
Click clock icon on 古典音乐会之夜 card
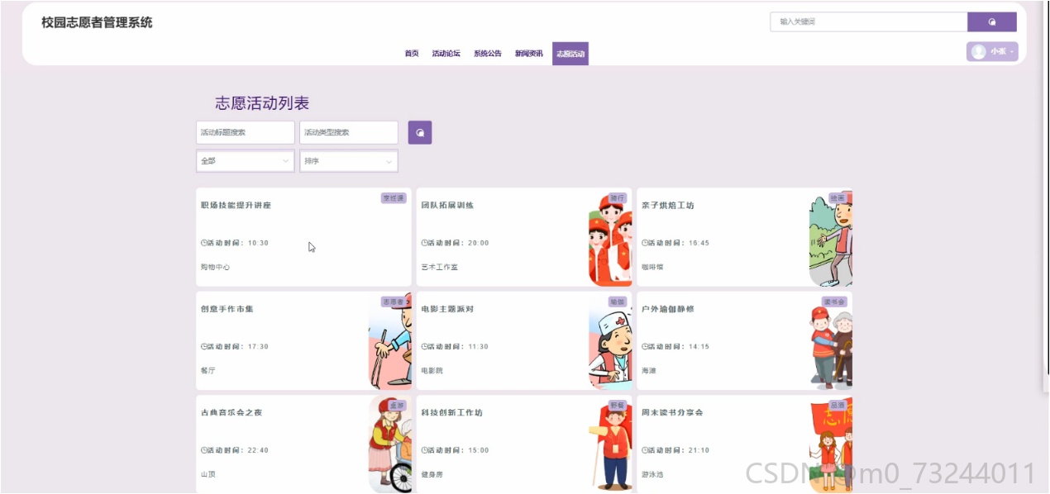click(203, 450)
